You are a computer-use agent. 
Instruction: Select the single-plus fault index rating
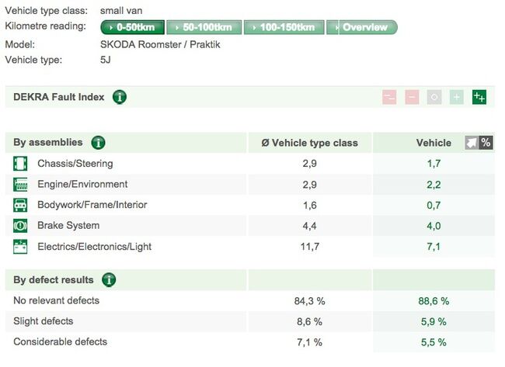[x=457, y=97]
